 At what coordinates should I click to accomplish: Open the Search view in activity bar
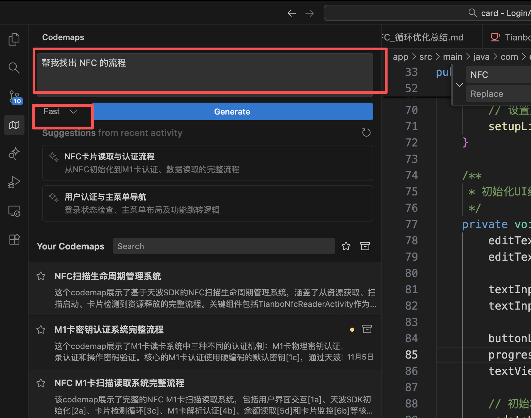tap(14, 68)
